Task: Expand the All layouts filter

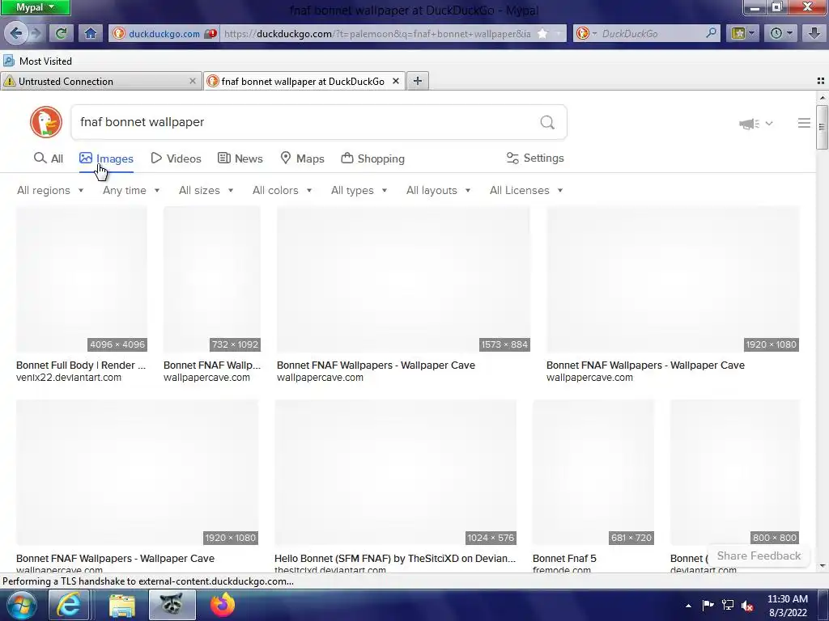Action: [x=438, y=190]
